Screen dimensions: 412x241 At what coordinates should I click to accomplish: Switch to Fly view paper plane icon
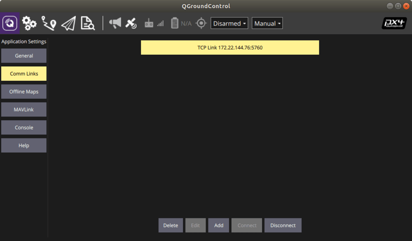68,23
